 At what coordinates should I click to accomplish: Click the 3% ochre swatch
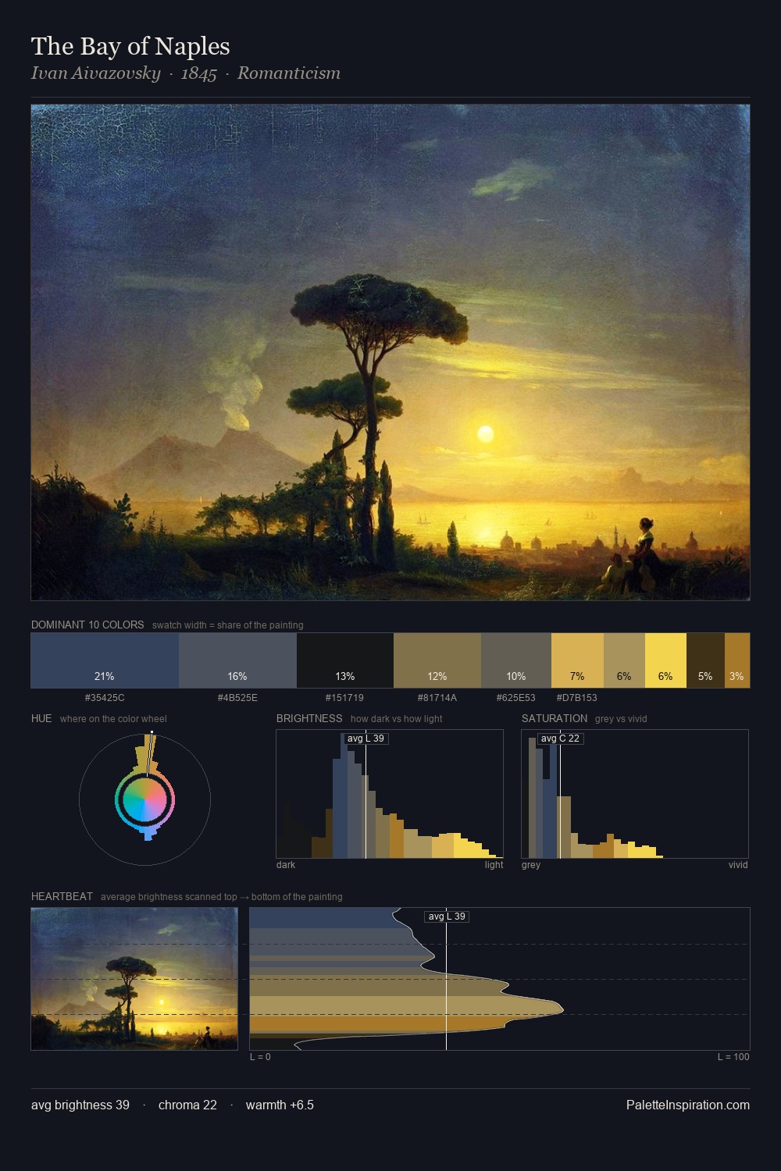[737, 660]
